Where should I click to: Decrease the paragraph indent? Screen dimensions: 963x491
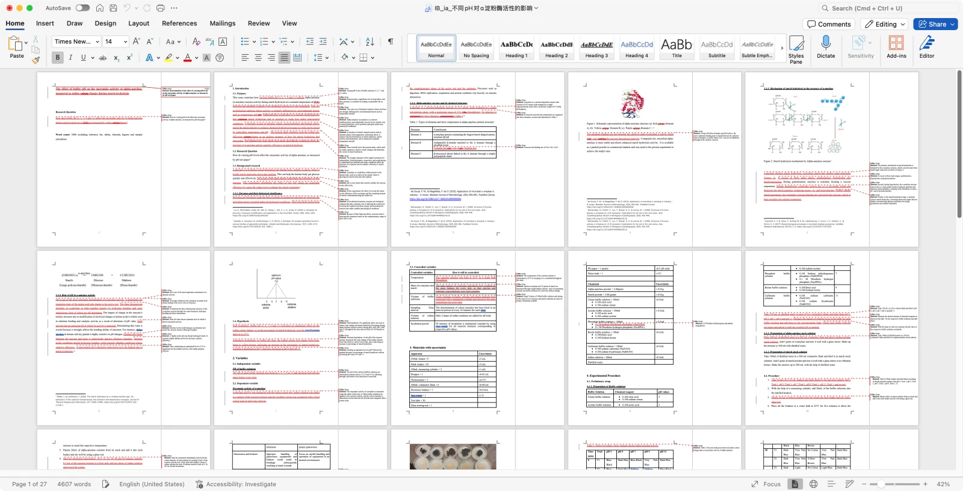coord(310,42)
